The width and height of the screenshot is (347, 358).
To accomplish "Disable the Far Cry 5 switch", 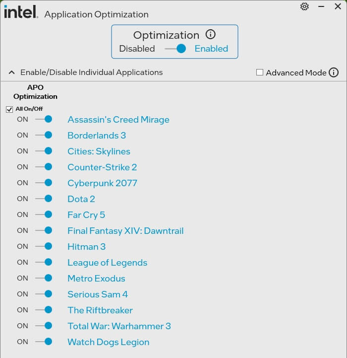I will (44, 215).
